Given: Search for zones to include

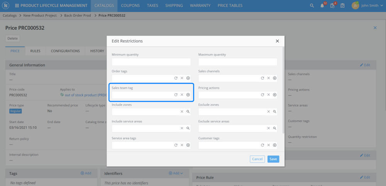Looking at the screenshot, I should click(x=188, y=112).
